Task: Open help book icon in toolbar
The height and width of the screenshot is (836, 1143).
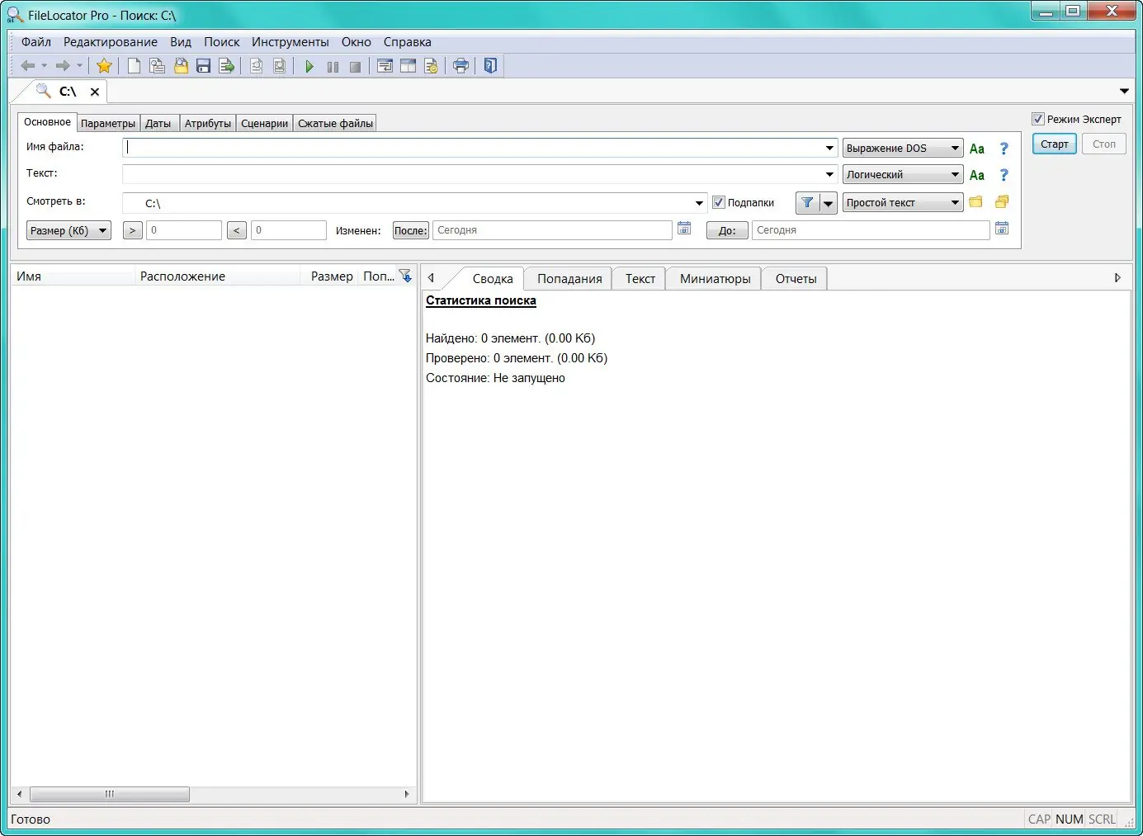Action: pyautogui.click(x=490, y=66)
